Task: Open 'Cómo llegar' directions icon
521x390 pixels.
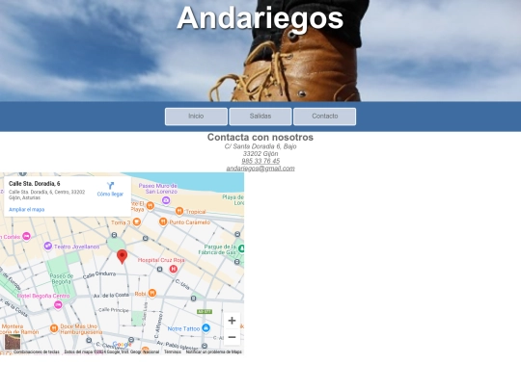Action: point(110,190)
